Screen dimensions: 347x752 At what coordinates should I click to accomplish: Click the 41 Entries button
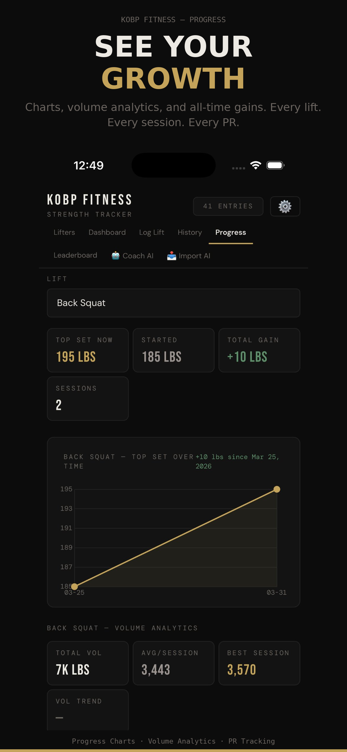228,206
